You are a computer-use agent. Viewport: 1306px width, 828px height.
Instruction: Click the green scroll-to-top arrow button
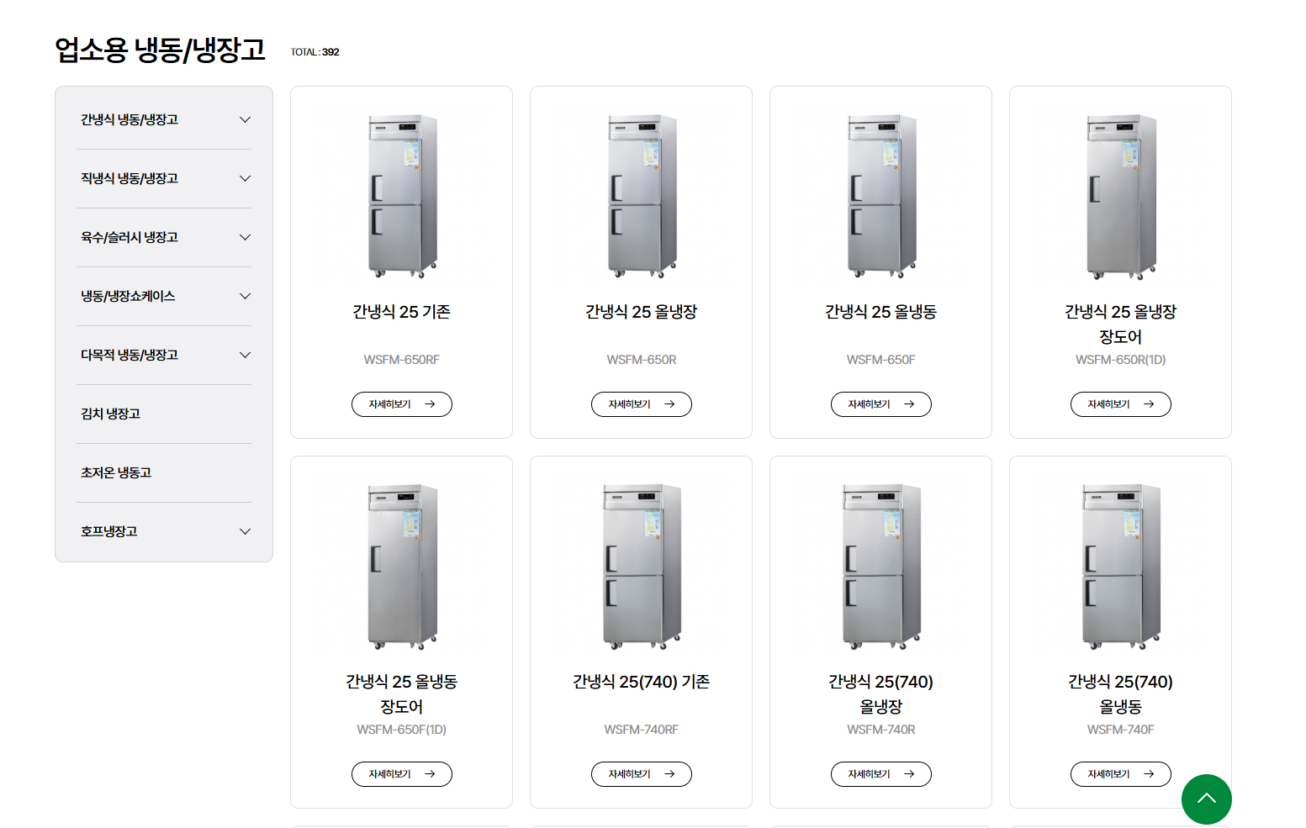pos(1206,799)
